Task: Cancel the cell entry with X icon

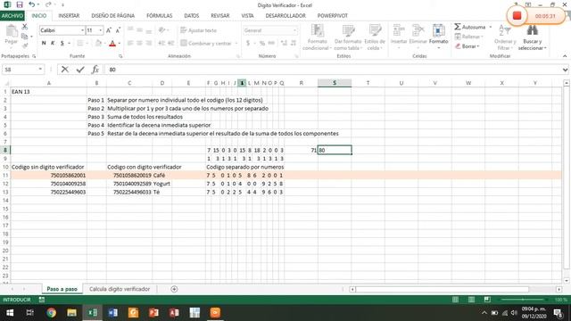Action: point(65,70)
